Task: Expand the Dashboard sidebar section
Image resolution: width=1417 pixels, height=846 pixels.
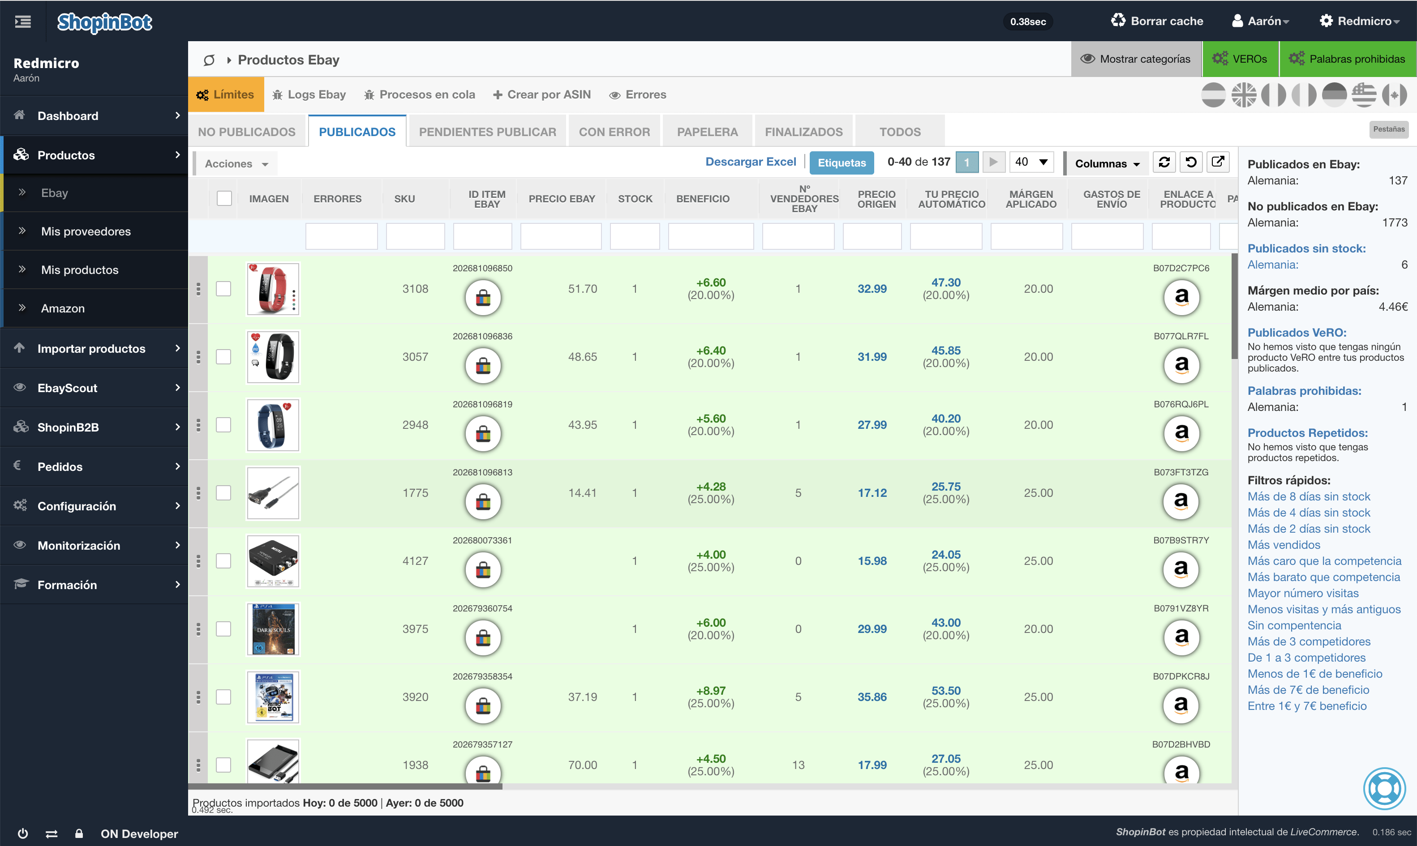Action: pos(94,116)
